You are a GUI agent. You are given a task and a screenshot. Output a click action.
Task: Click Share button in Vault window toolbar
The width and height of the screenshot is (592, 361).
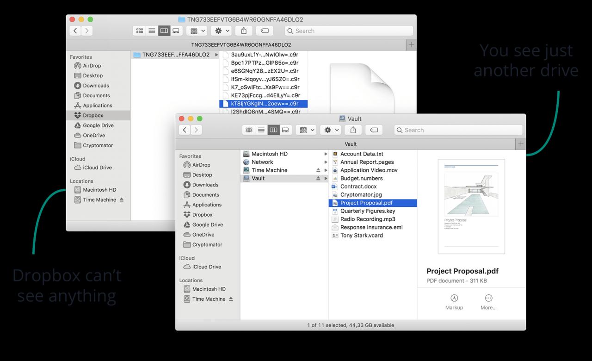click(x=353, y=130)
